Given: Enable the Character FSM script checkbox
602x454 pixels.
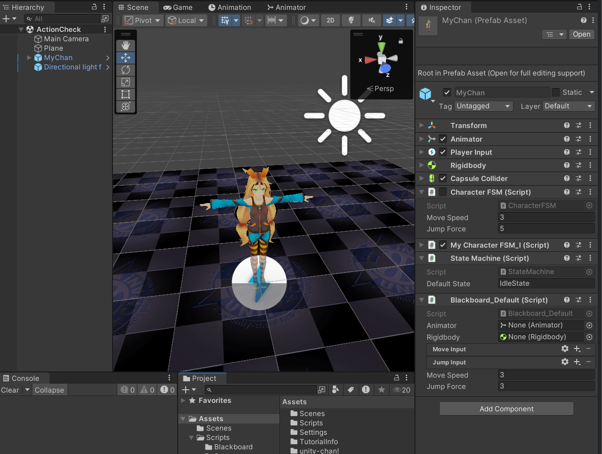Looking at the screenshot, I should (x=443, y=192).
